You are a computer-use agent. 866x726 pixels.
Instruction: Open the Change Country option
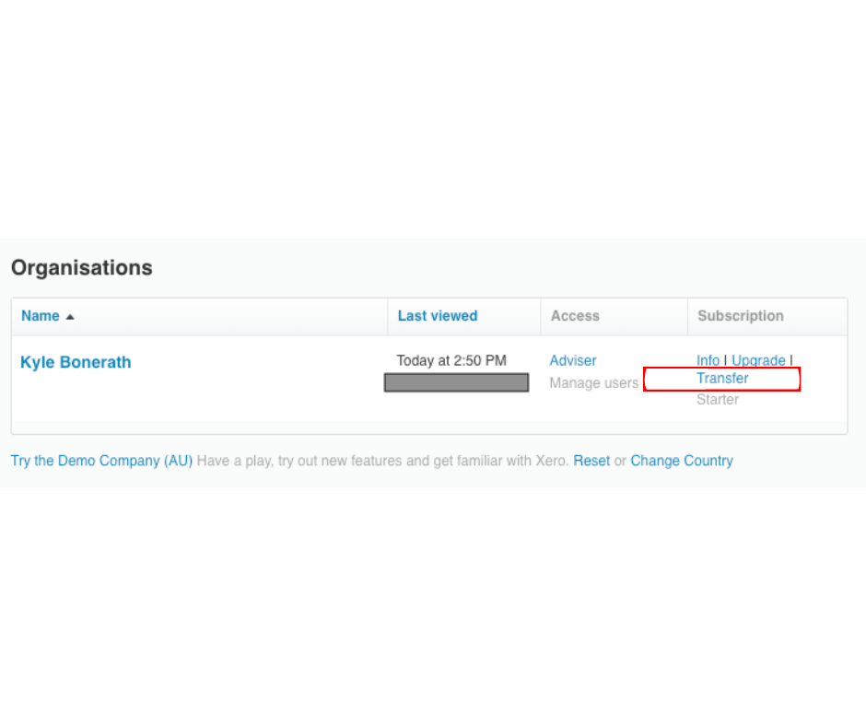[682, 461]
